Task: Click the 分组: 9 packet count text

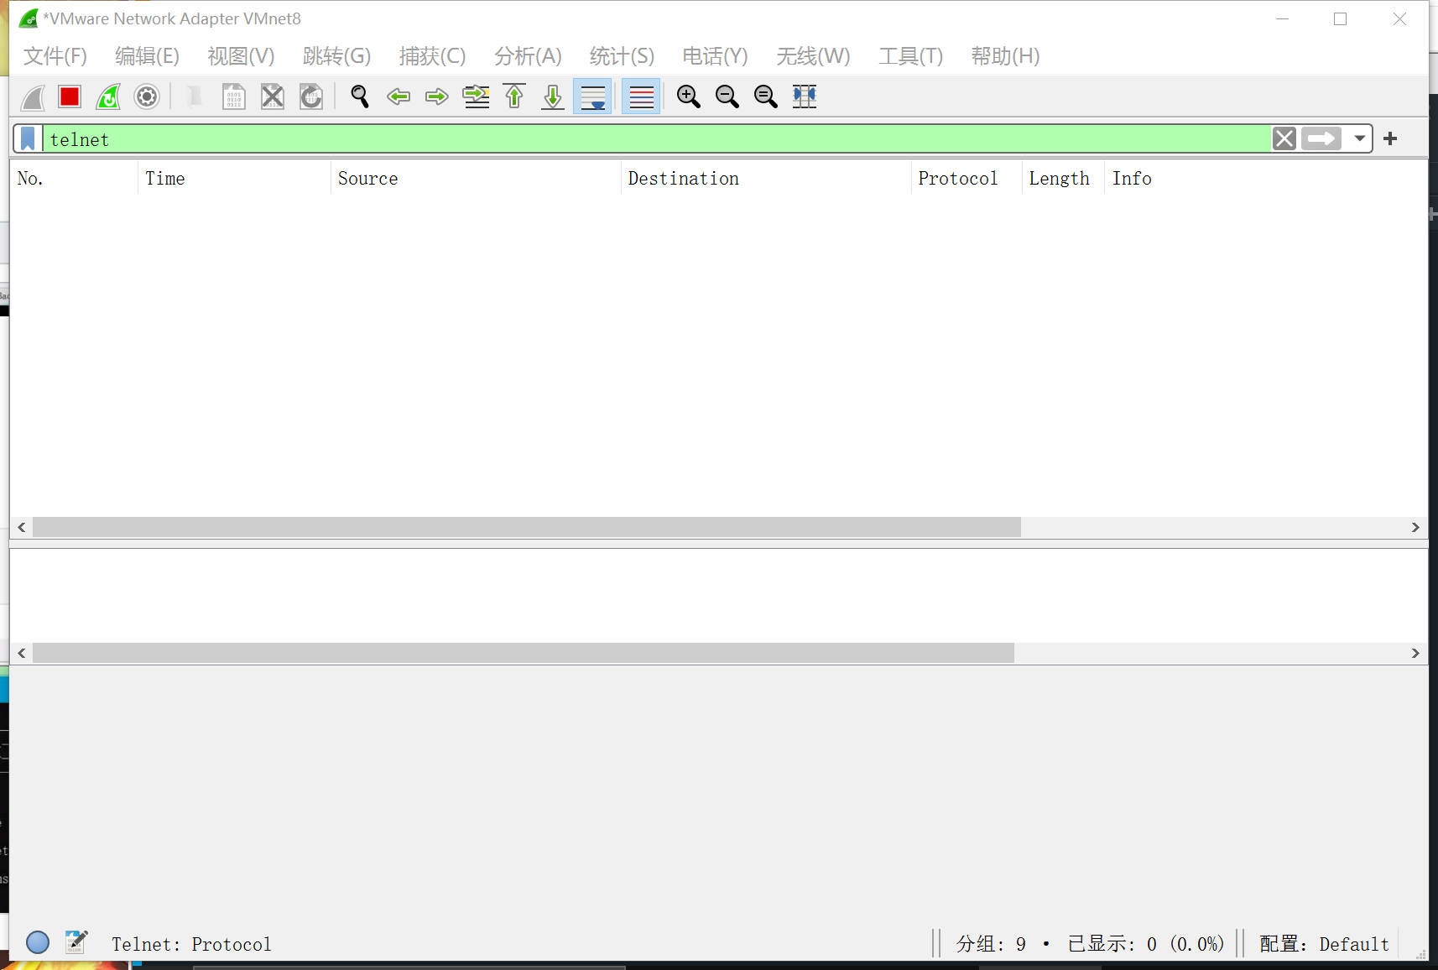Action: pyautogui.click(x=991, y=944)
